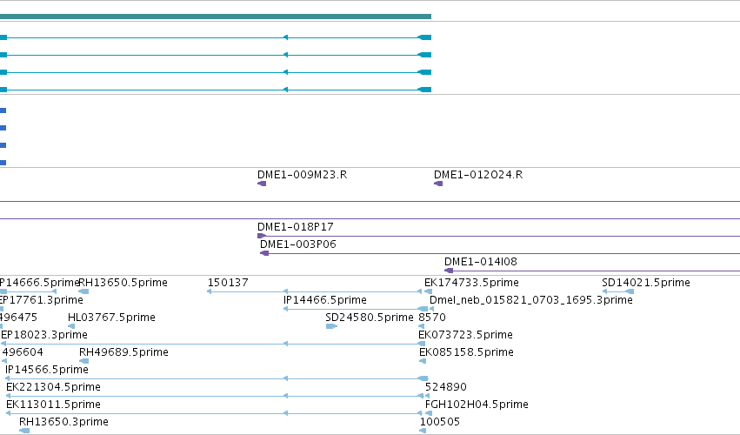Viewport: 740px width, 435px height.
Task: Select the teal gene span bar
Action: 215,17
